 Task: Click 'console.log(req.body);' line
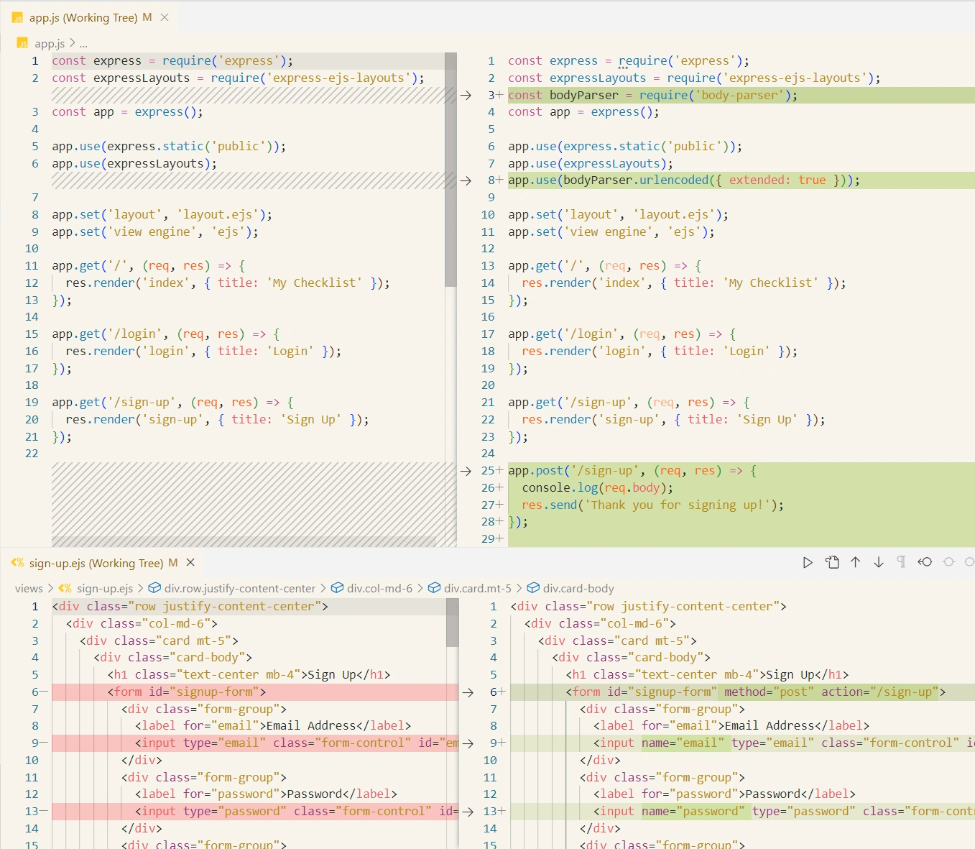coord(598,488)
